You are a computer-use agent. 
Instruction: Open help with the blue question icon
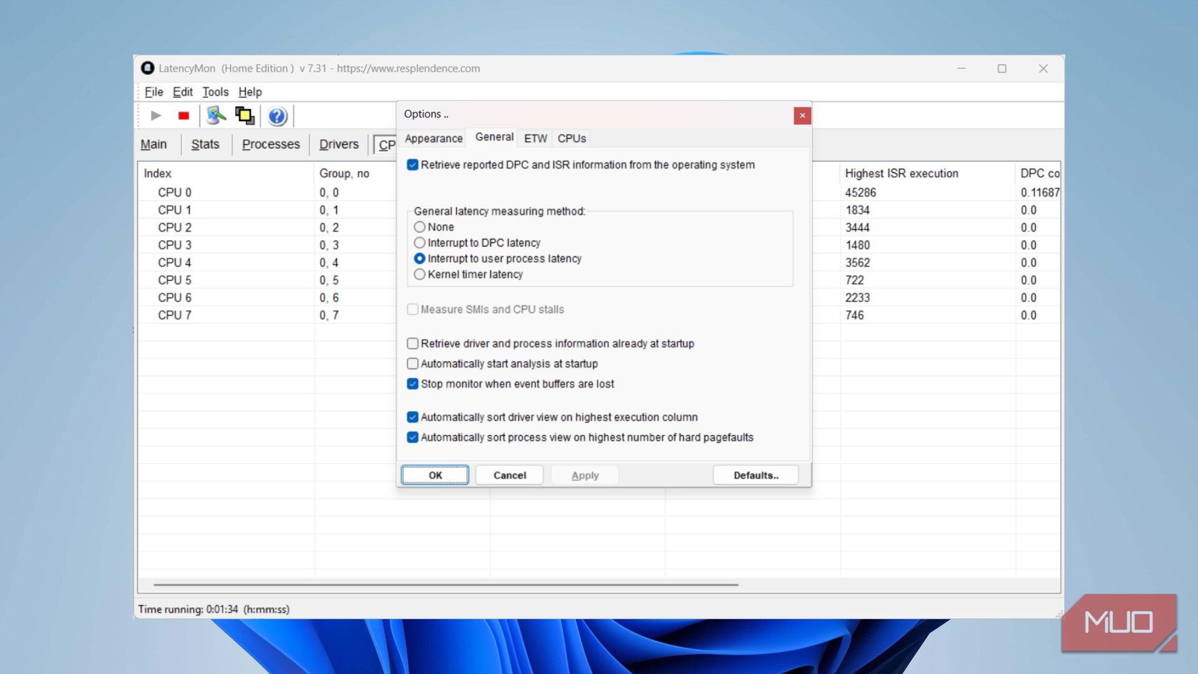pos(277,116)
